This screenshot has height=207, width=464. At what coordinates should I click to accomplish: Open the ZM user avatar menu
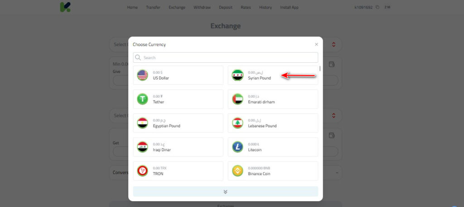pos(387,7)
